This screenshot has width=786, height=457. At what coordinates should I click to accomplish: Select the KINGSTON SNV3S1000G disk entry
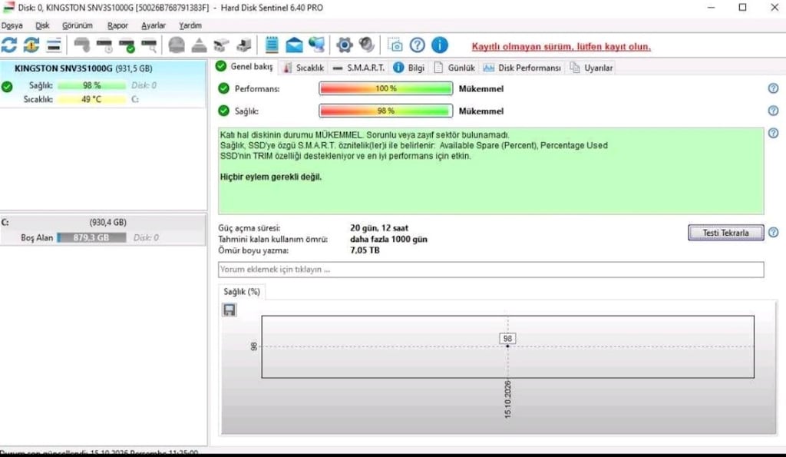click(103, 84)
